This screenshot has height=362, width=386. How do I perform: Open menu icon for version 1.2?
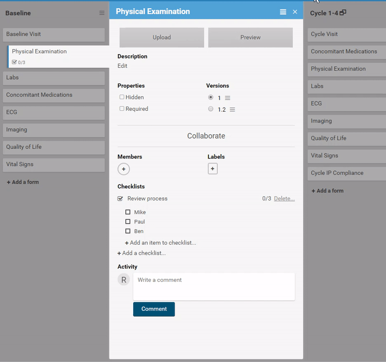click(x=233, y=110)
